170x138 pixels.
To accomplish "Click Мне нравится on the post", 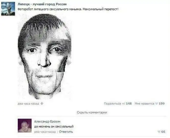I will (144, 104).
